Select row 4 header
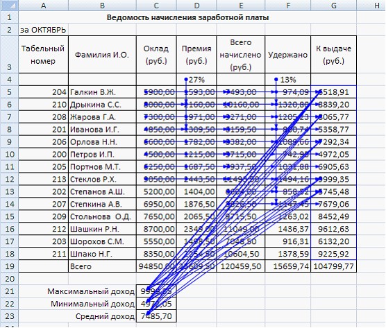The image size is (386, 328). click(x=9, y=80)
